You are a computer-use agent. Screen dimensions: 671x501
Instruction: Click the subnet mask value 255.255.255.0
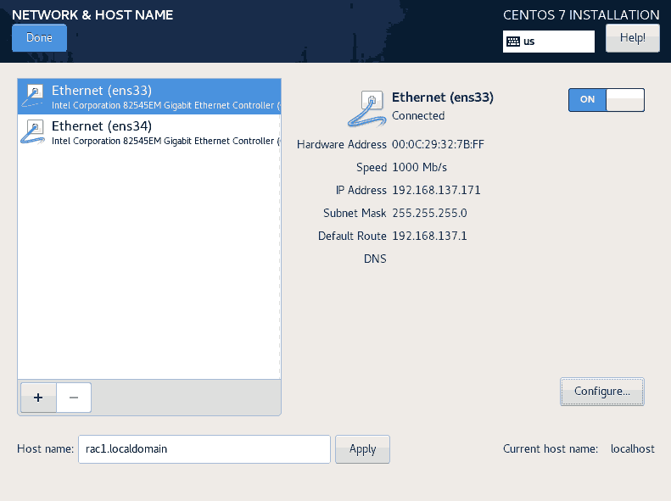click(x=429, y=213)
